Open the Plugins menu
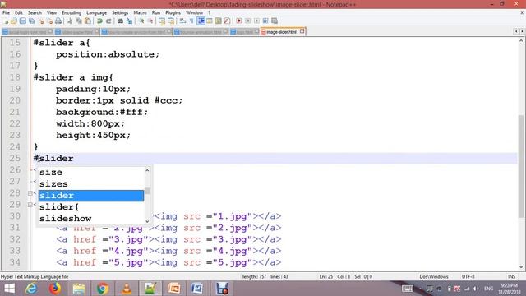 [x=173, y=13]
